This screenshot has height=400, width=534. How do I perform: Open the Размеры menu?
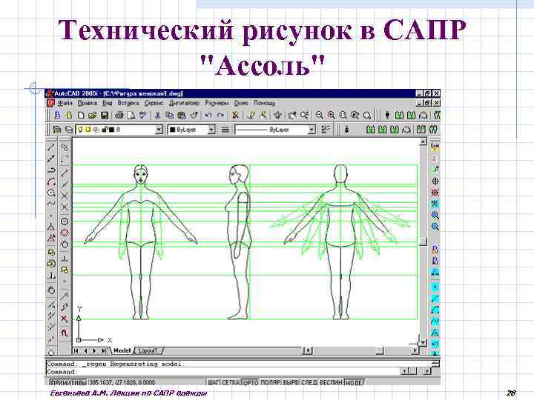tap(217, 103)
